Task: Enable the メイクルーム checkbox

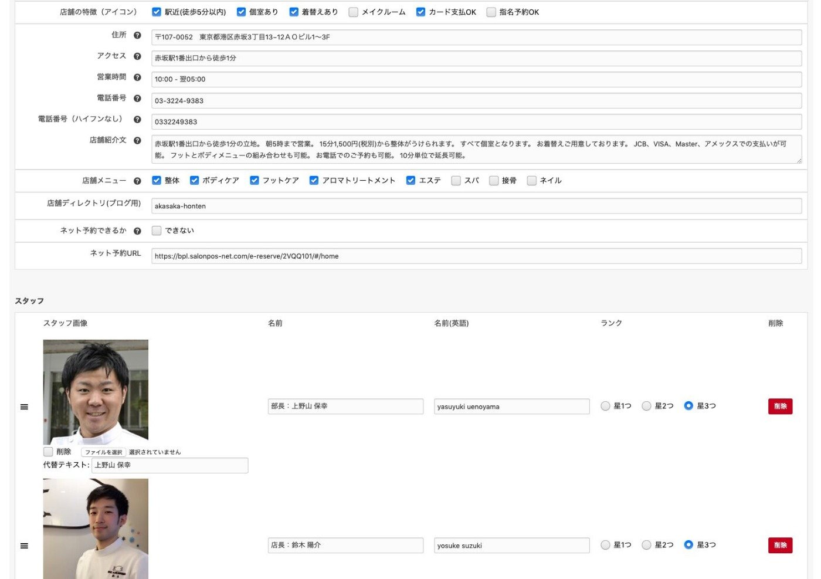Action: click(x=353, y=12)
